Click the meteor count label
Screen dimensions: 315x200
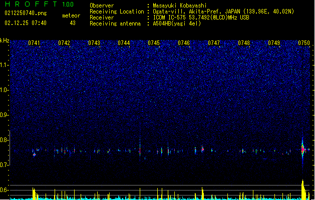coord(71,15)
